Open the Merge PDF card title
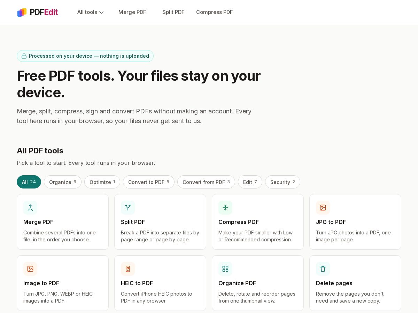418x313 pixels. [38, 222]
